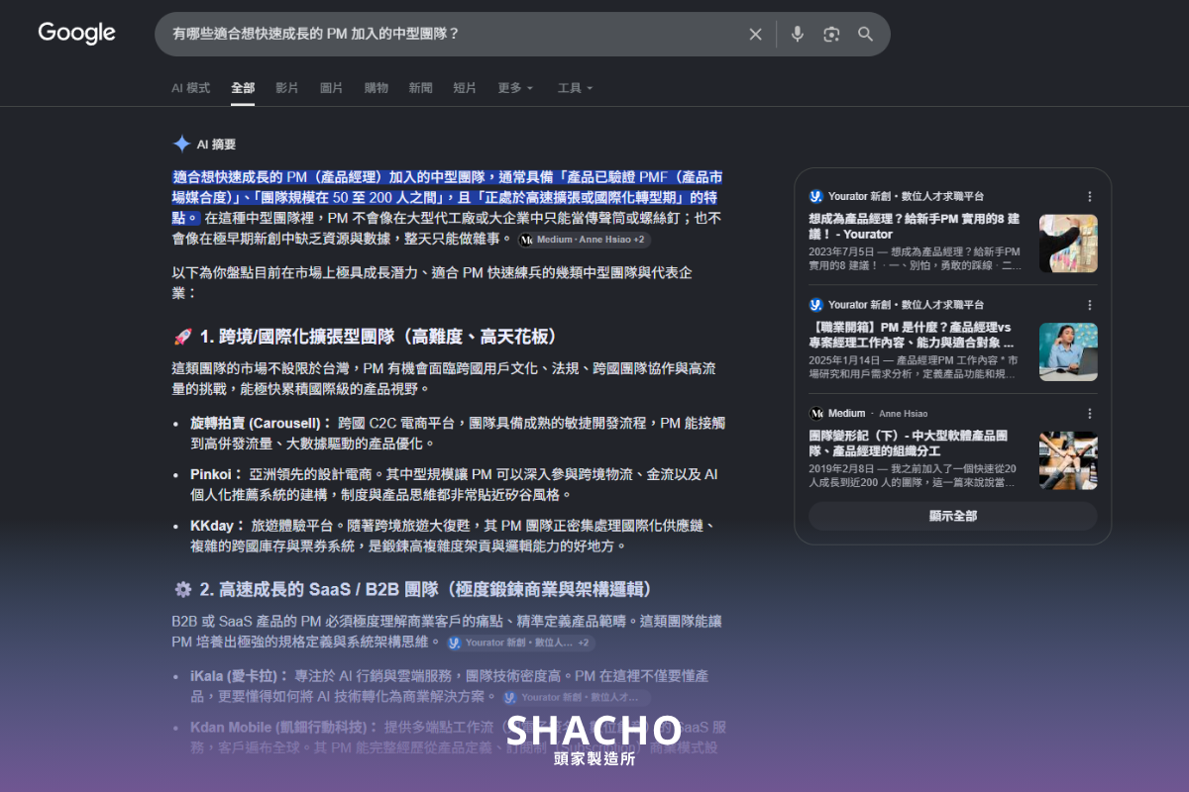Open the 短片 results tab
Screen dimensions: 1189x792
coord(465,88)
